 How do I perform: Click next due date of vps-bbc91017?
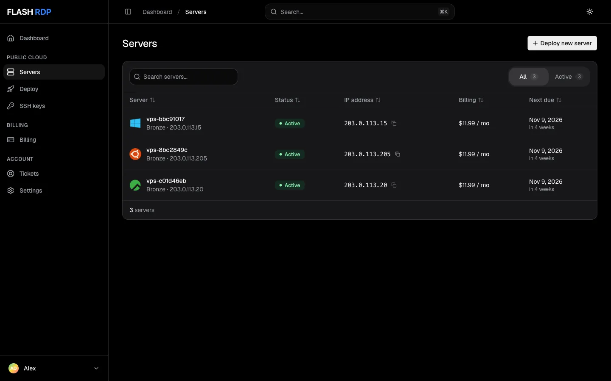546,120
